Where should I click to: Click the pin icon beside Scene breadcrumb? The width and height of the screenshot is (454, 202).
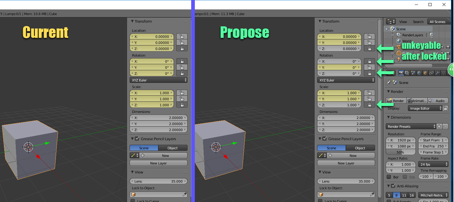click(x=388, y=82)
